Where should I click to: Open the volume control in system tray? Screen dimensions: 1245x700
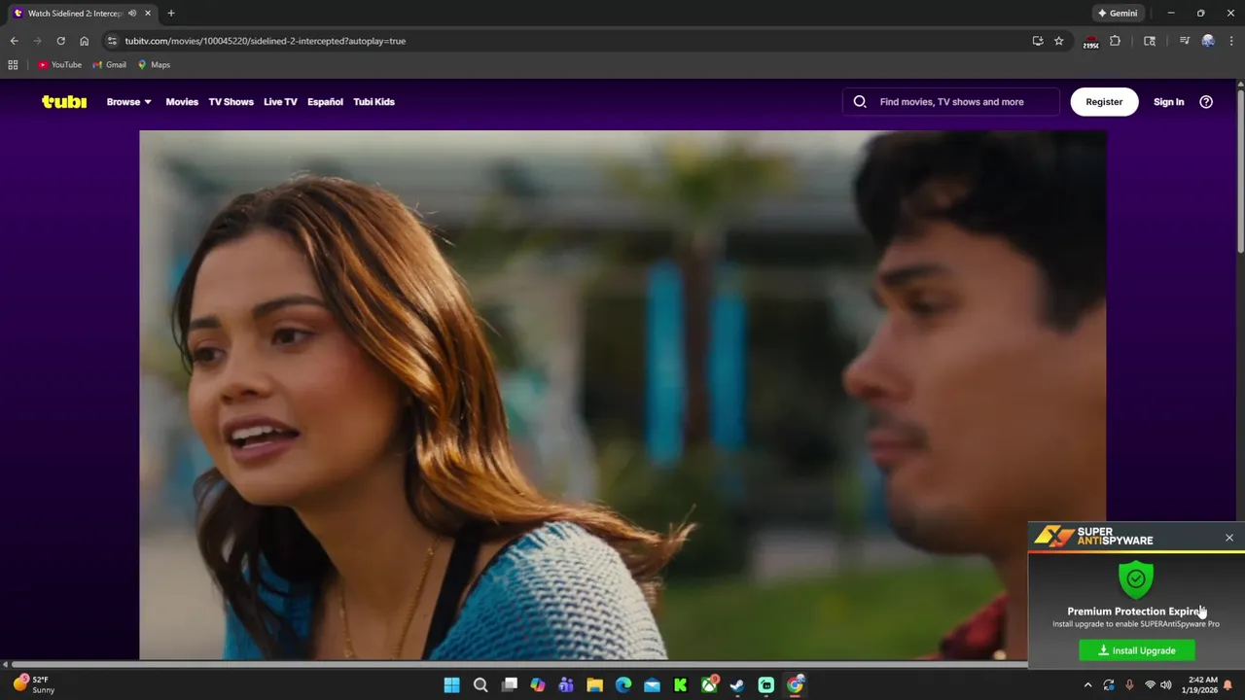1165,685
